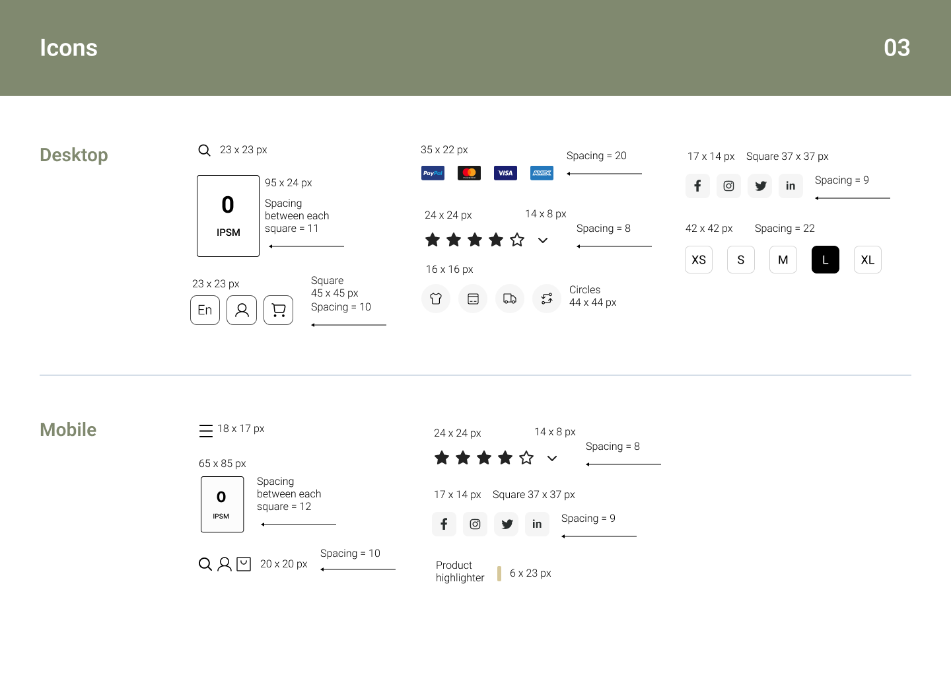Click the Mobile shopping bag icon
Image resolution: width=951 pixels, height=687 pixels.
tap(244, 564)
